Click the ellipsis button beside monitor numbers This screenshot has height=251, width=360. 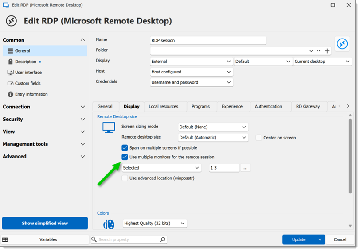coord(246,168)
